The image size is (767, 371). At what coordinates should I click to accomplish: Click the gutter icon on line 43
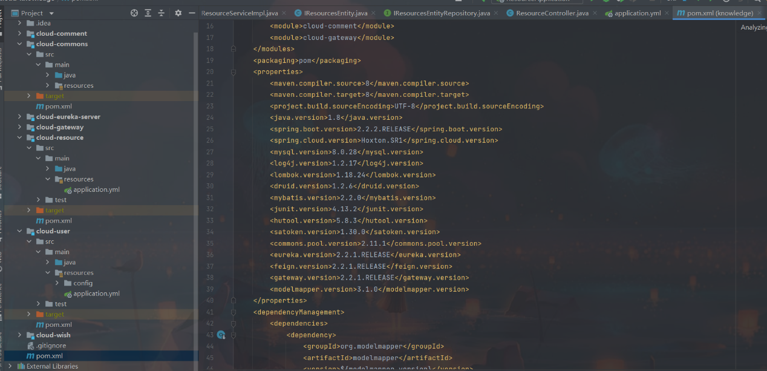(x=221, y=335)
